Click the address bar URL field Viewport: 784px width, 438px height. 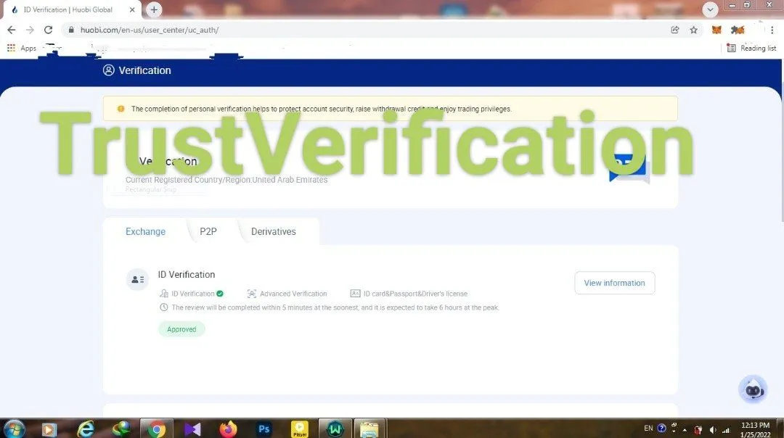(363, 30)
